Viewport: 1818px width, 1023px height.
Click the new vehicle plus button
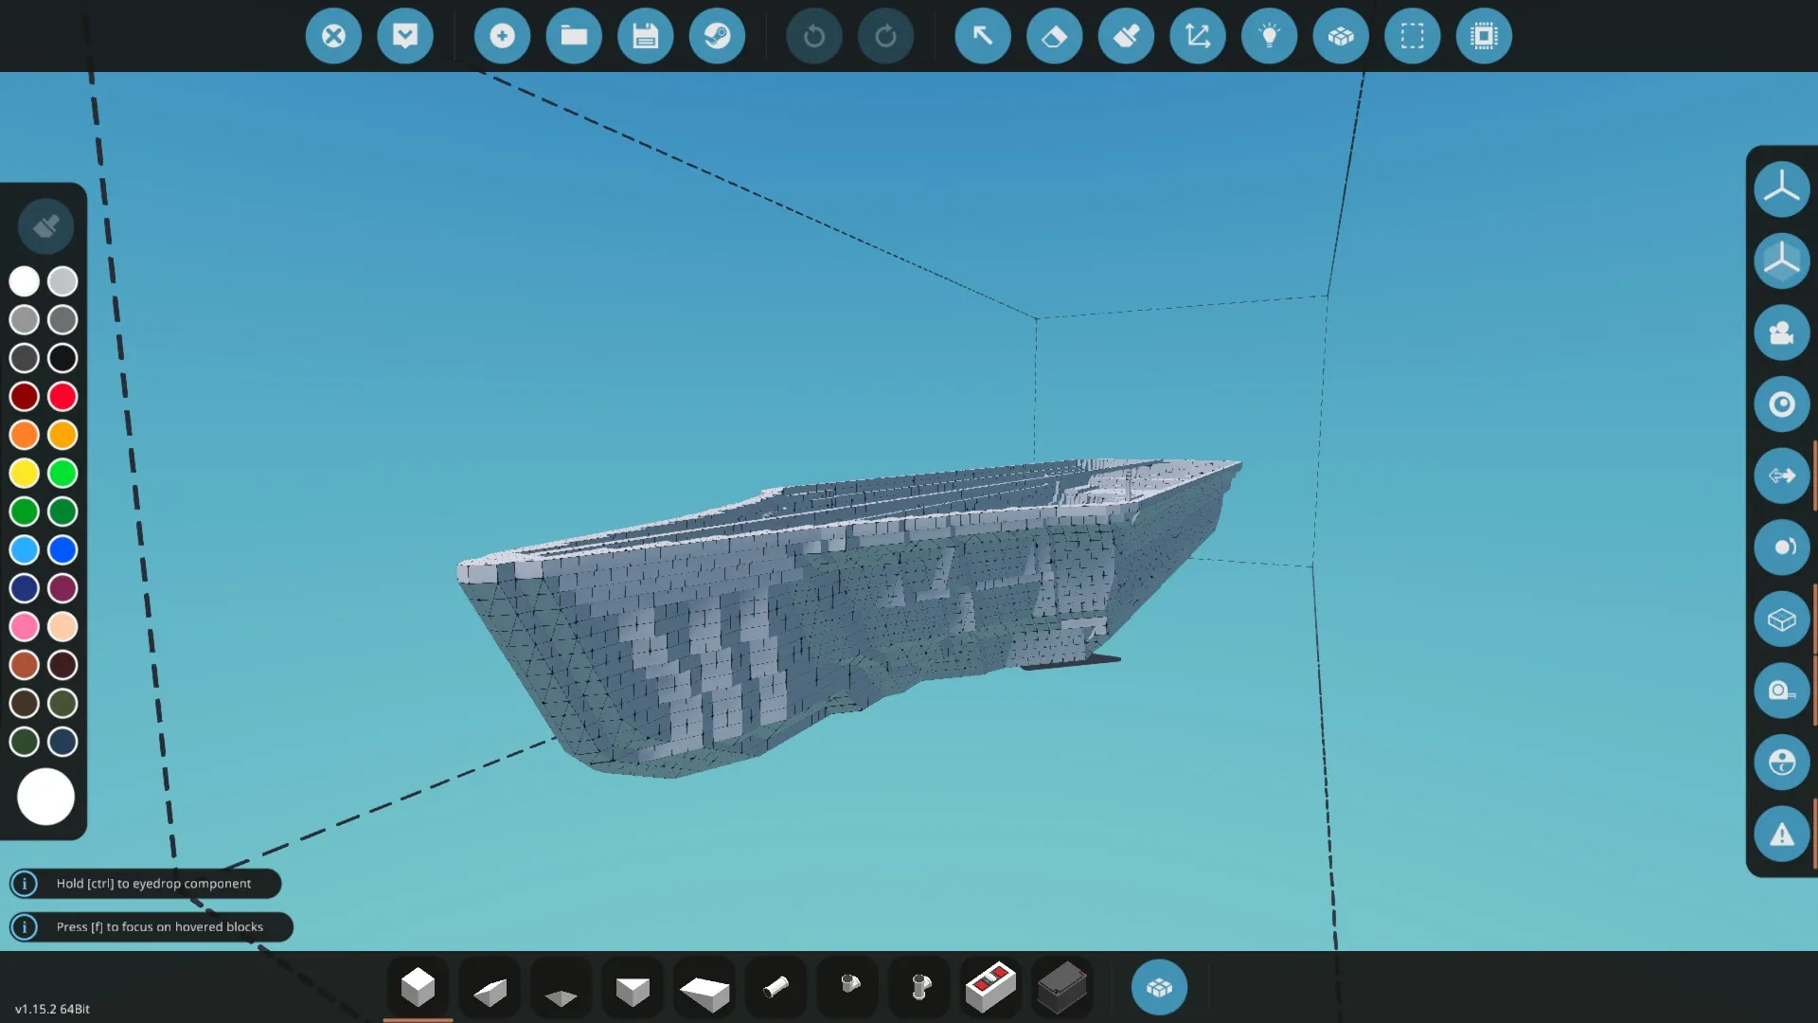coord(502,36)
